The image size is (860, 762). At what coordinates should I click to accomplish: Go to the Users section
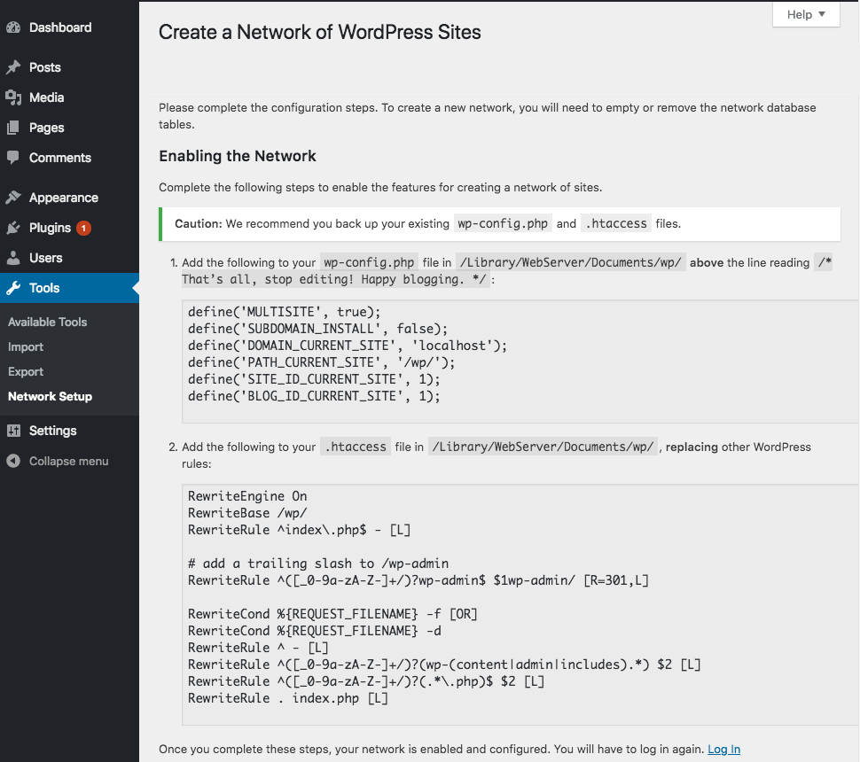tap(45, 258)
